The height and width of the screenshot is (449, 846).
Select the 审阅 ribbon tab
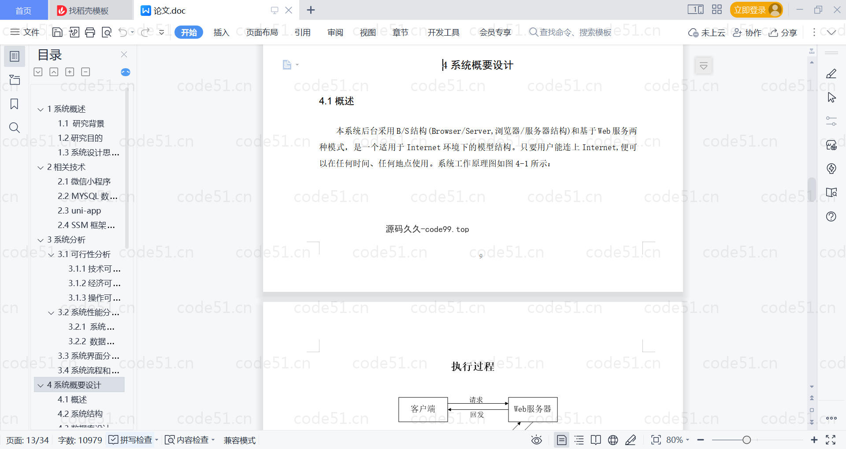pos(335,32)
